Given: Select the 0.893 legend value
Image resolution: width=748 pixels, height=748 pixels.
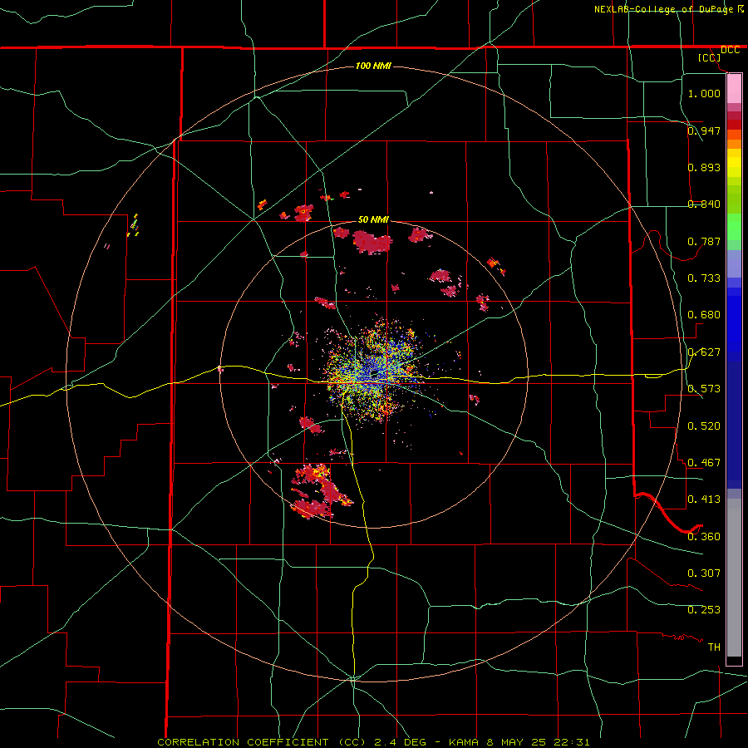Looking at the screenshot, I should point(704,167).
